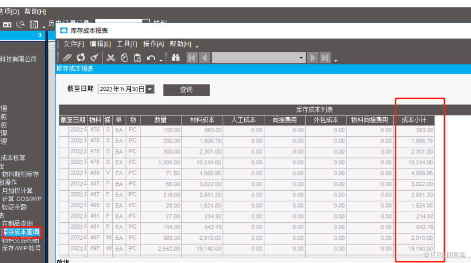
Task: Click the 截至日期 date input field
Action: 122,89
